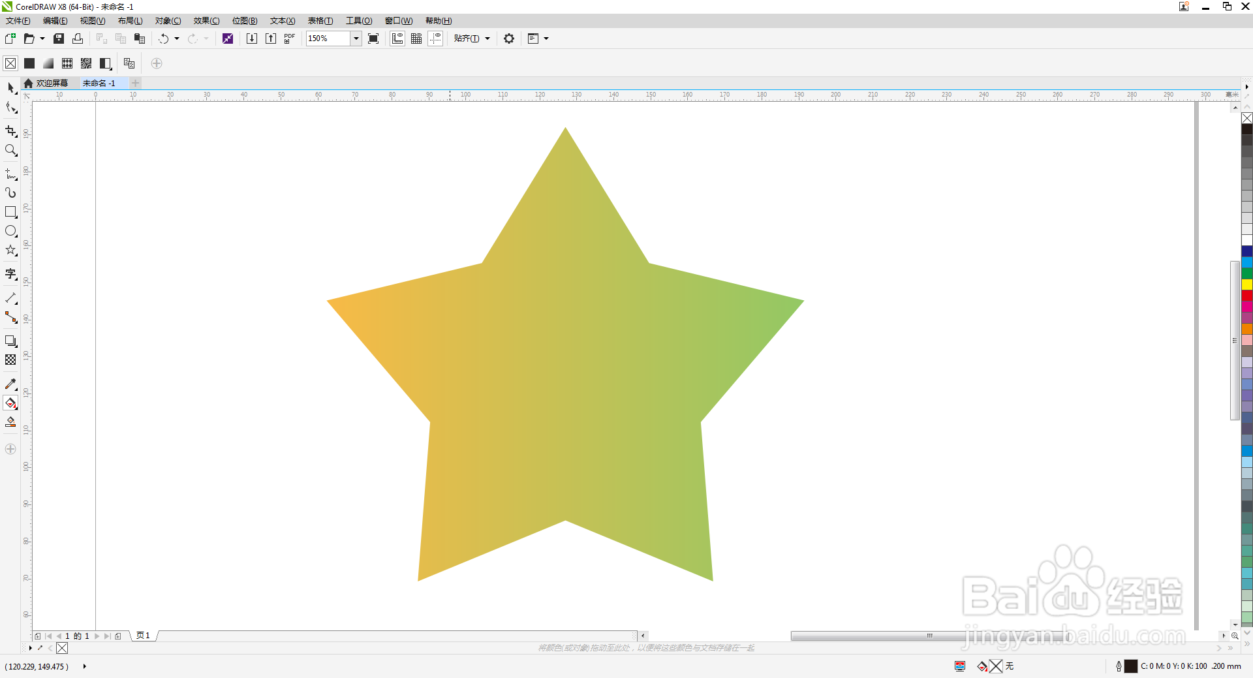Select the Text tool
The image size is (1253, 678).
click(10, 274)
